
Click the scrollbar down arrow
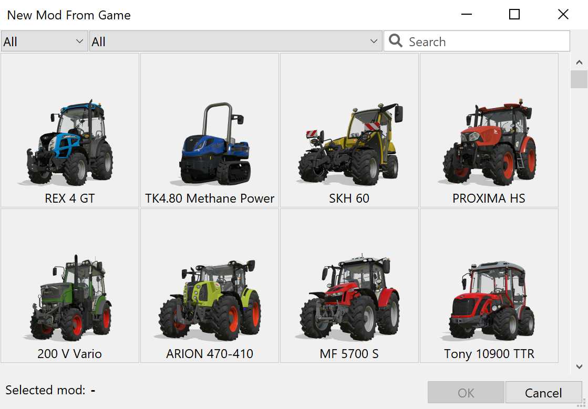(x=579, y=366)
